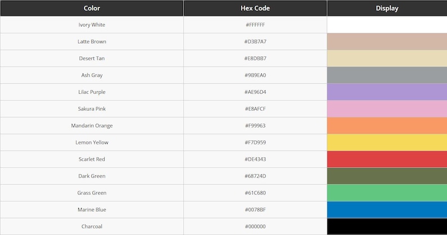This screenshot has width=447, height=235.
Task: Click the Hex Code column header
Action: point(255,8)
